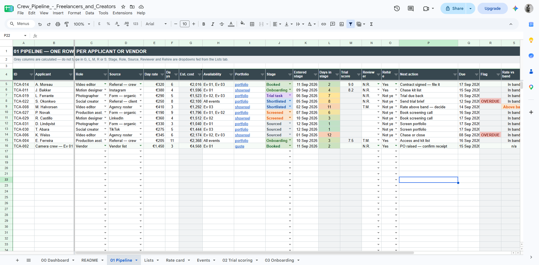Click the Upgrade button

click(492, 8)
